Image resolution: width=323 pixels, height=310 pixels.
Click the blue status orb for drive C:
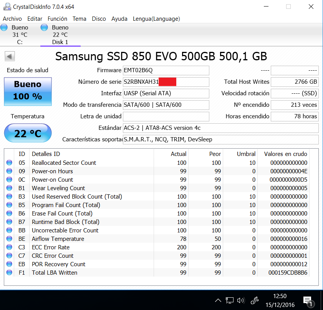pos(4,27)
